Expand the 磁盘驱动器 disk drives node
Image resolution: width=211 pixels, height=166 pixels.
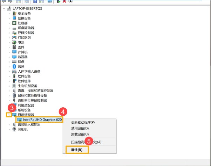coord(9,28)
